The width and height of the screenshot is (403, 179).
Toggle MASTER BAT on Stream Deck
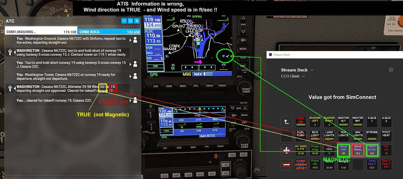[x=357, y=122]
